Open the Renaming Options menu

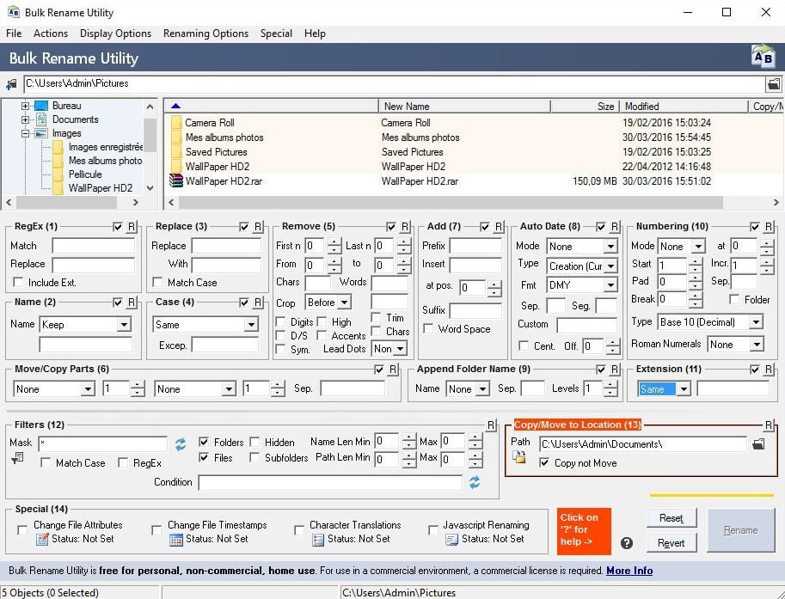coord(205,34)
